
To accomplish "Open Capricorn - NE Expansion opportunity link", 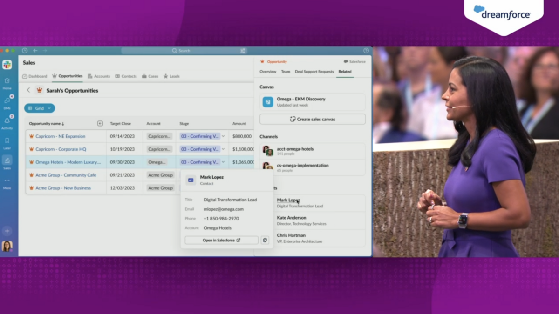I will coord(60,136).
